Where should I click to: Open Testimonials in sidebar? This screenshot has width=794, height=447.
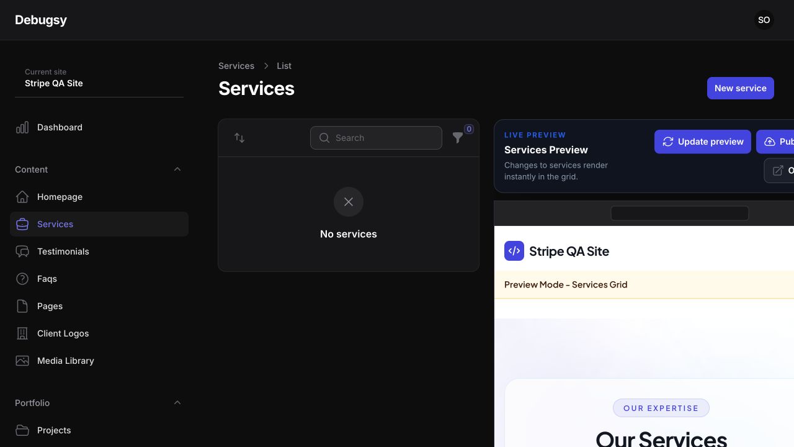pyautogui.click(x=99, y=251)
